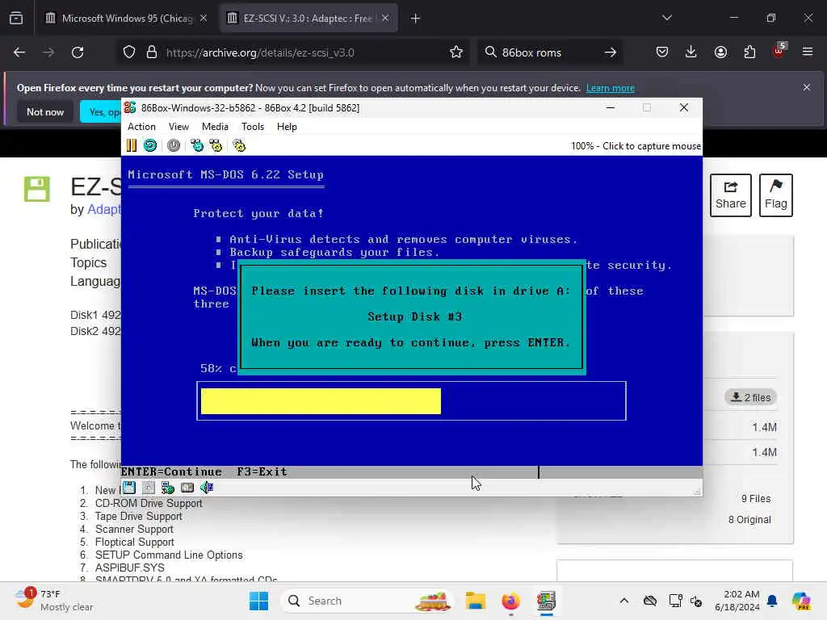This screenshot has width=827, height=620.
Task: Dismiss the Firefox startup notification bar
Action: coord(807,87)
